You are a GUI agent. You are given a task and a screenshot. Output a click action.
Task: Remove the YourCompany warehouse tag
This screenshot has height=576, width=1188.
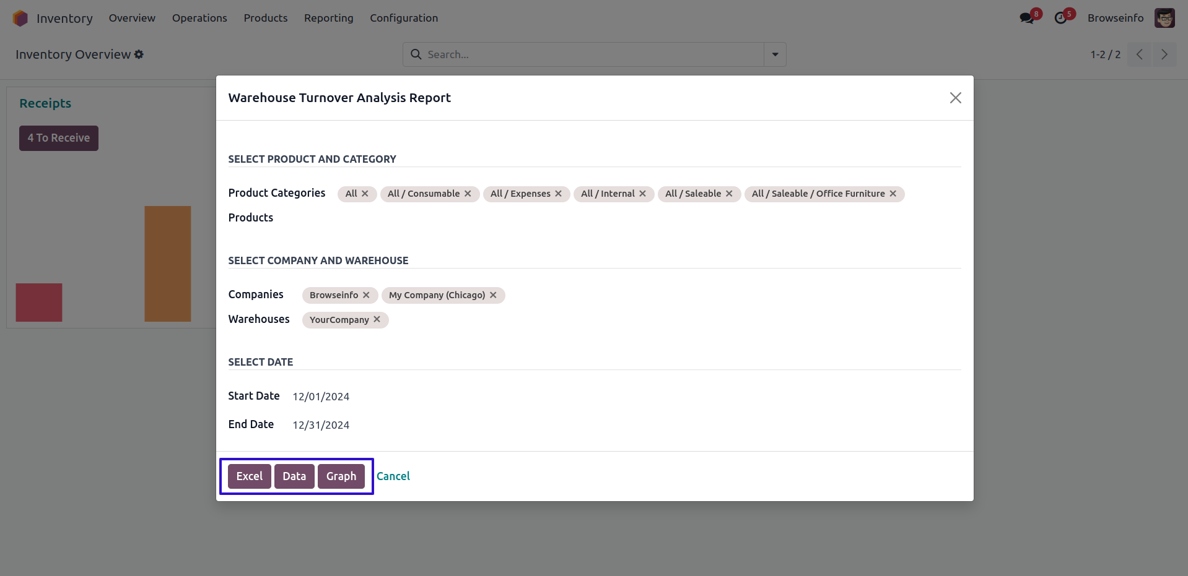[x=377, y=319]
